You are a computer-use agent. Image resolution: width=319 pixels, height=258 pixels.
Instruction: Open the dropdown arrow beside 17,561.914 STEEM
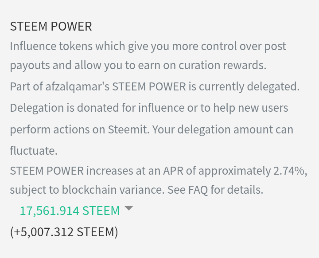pyautogui.click(x=128, y=208)
